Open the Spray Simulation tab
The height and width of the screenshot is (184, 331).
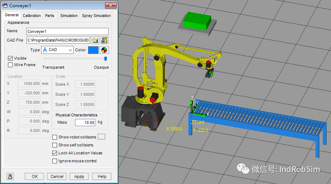[x=96, y=16]
